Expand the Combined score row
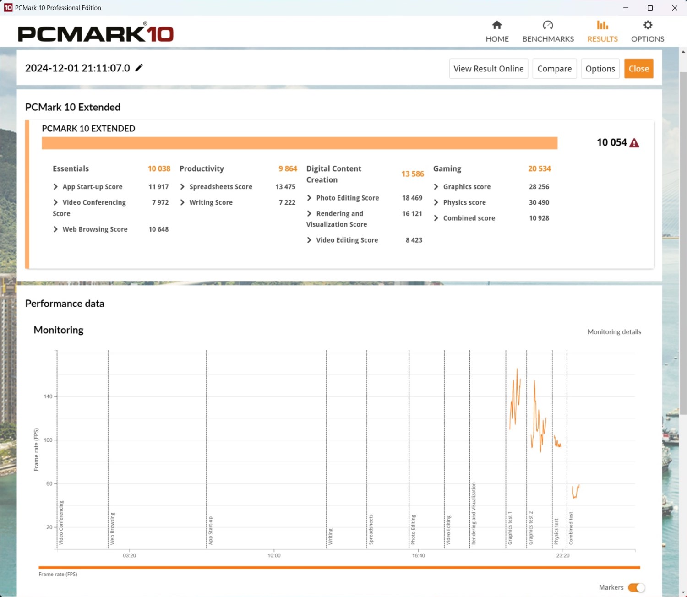 pos(436,218)
